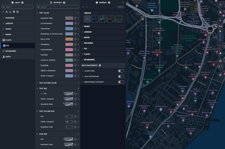Viewport: 225px width, 149px height.
Task: Open dropdown next to Automotive color
Action: (x=75, y=29)
